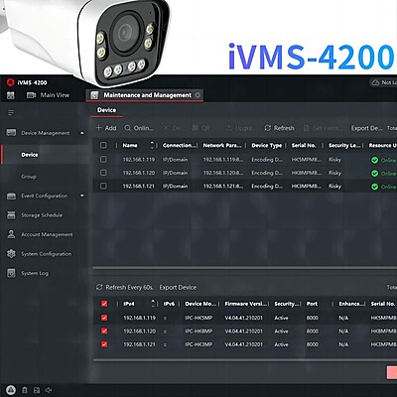
Task: Click the Export Device link in online panel
Action: click(x=178, y=288)
